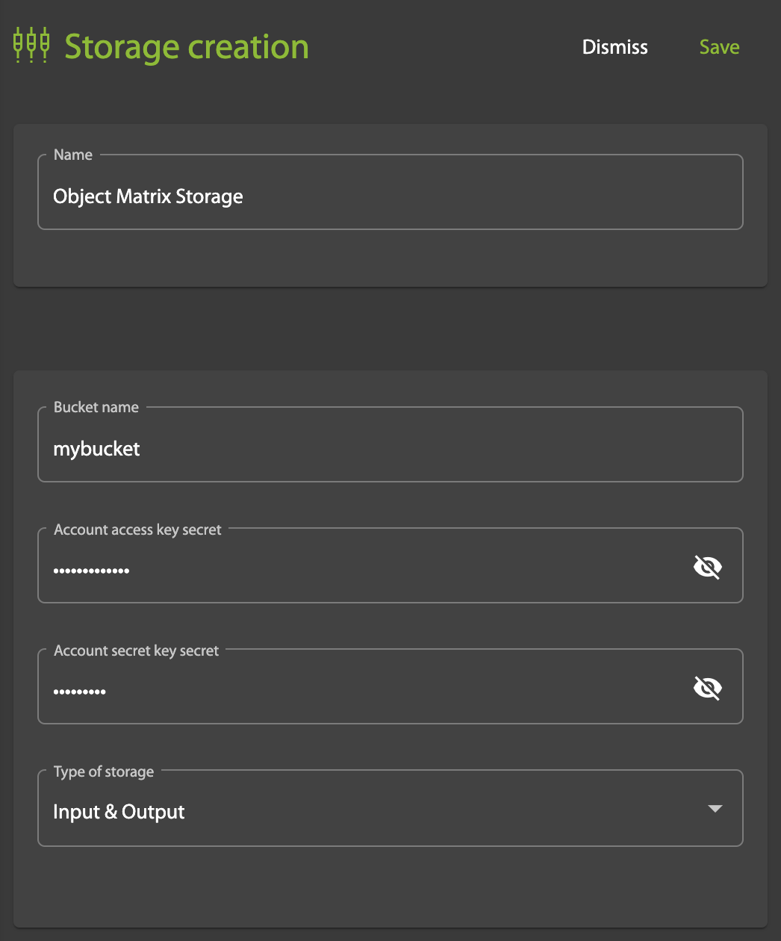Image resolution: width=781 pixels, height=941 pixels.
Task: Click the storage icon beside the page title
Action: click(x=31, y=46)
